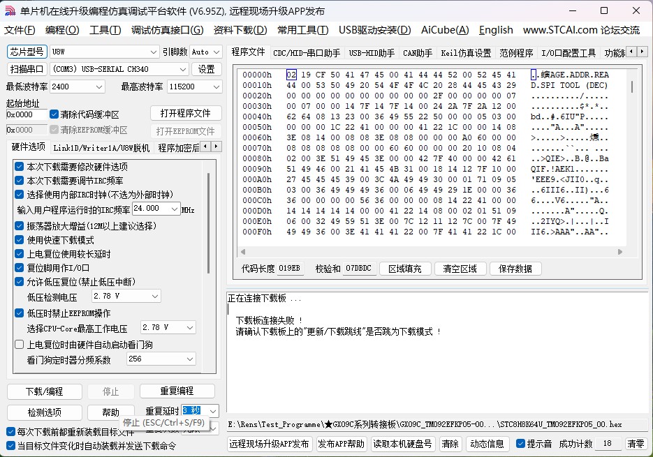Click 下载/编程 button
This screenshot has height=457, width=653.
(x=45, y=391)
